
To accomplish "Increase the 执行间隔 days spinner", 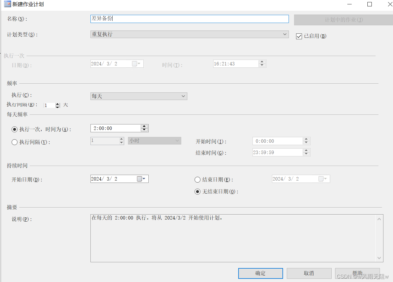I will 58,104.
